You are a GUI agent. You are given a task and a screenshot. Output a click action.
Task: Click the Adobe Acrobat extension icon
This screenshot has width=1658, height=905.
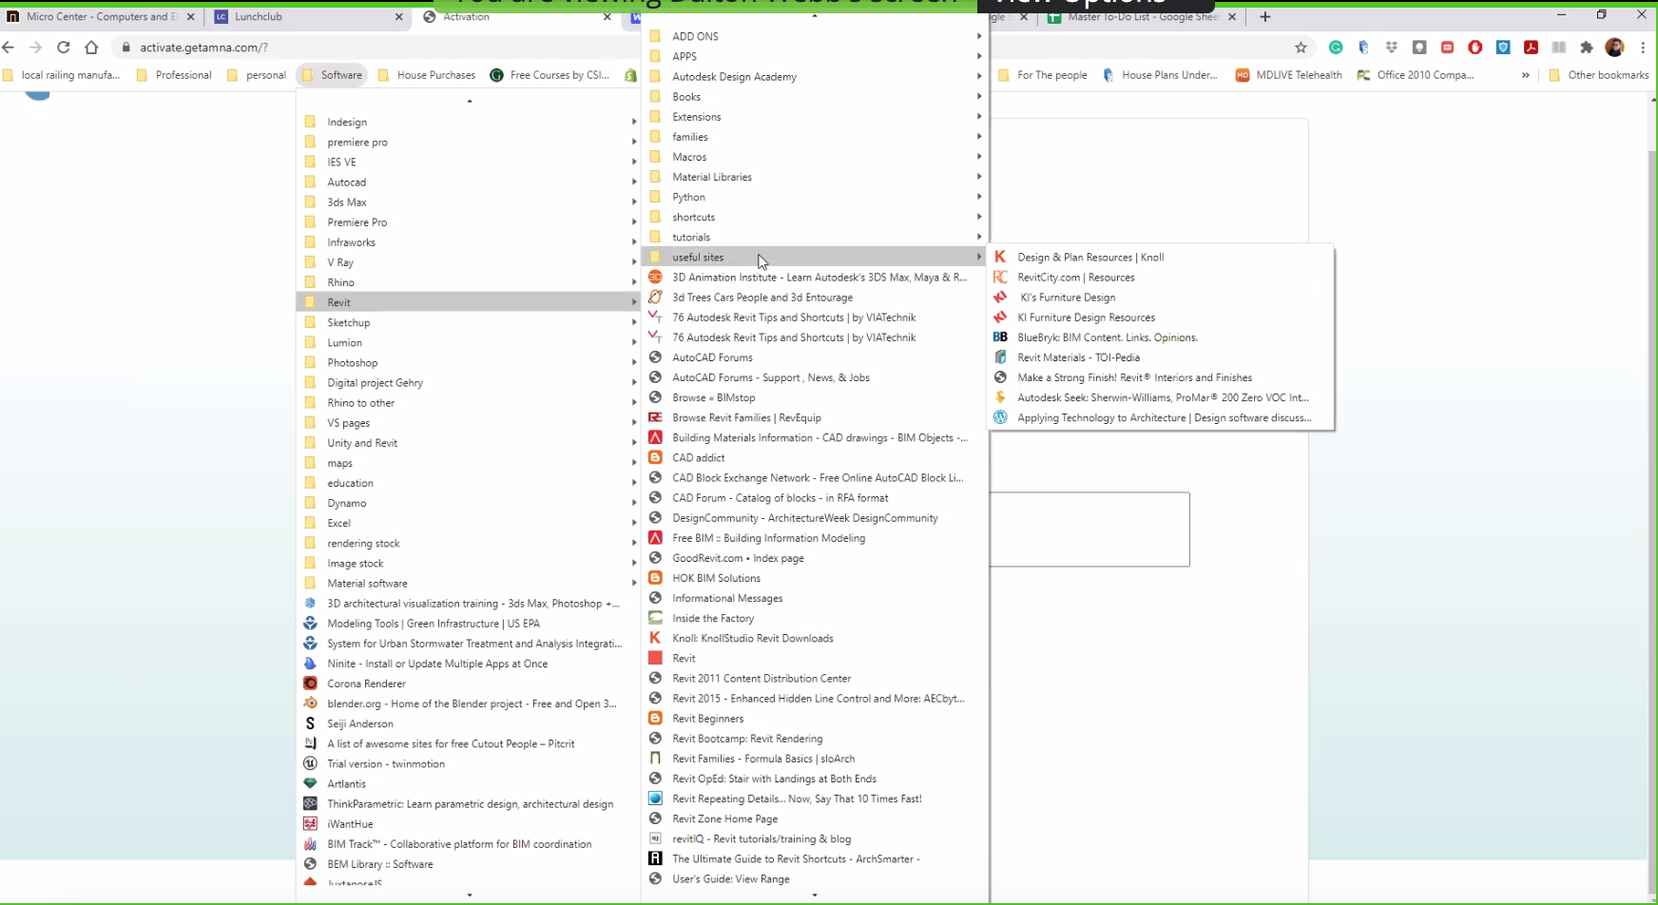coord(1531,48)
